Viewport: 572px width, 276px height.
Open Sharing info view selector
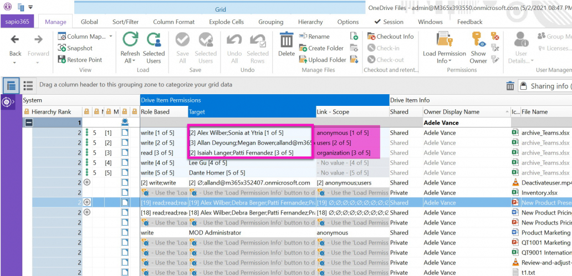pos(545,86)
